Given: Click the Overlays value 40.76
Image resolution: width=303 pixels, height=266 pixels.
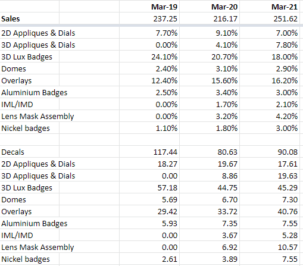Looking at the screenshot, I should tap(270, 211).
